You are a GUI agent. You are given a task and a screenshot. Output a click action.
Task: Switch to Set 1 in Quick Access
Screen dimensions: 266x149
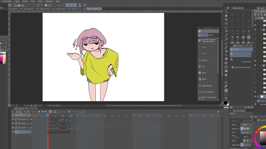click(203, 35)
